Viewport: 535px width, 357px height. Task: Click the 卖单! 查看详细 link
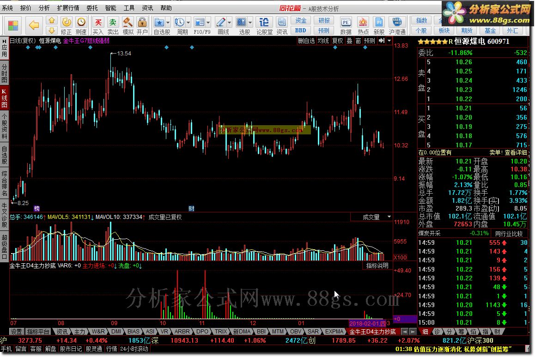pyautogui.click(x=508, y=152)
